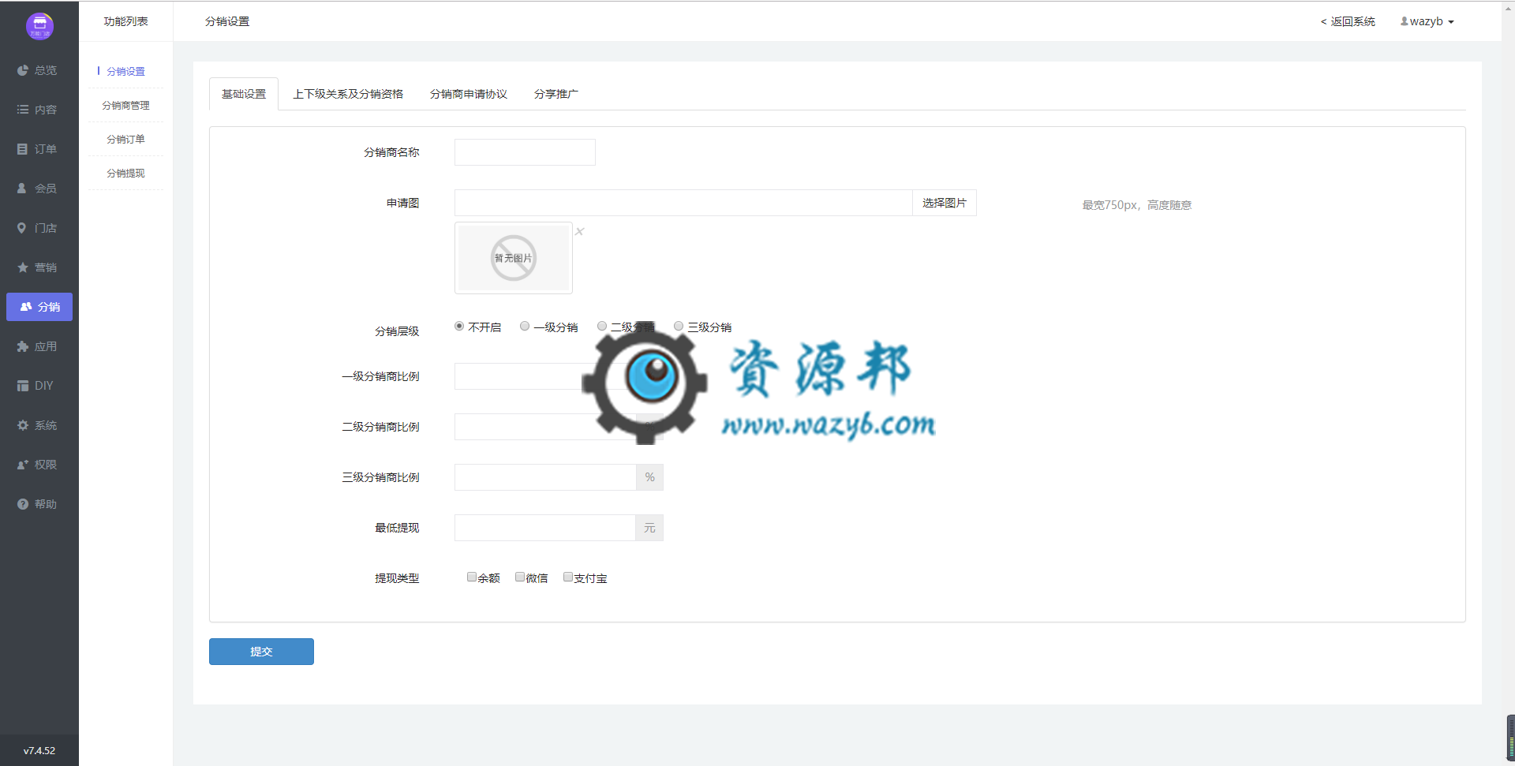Image resolution: width=1515 pixels, height=766 pixels.
Task: Click the 返回系统 link
Action: click(x=1348, y=21)
